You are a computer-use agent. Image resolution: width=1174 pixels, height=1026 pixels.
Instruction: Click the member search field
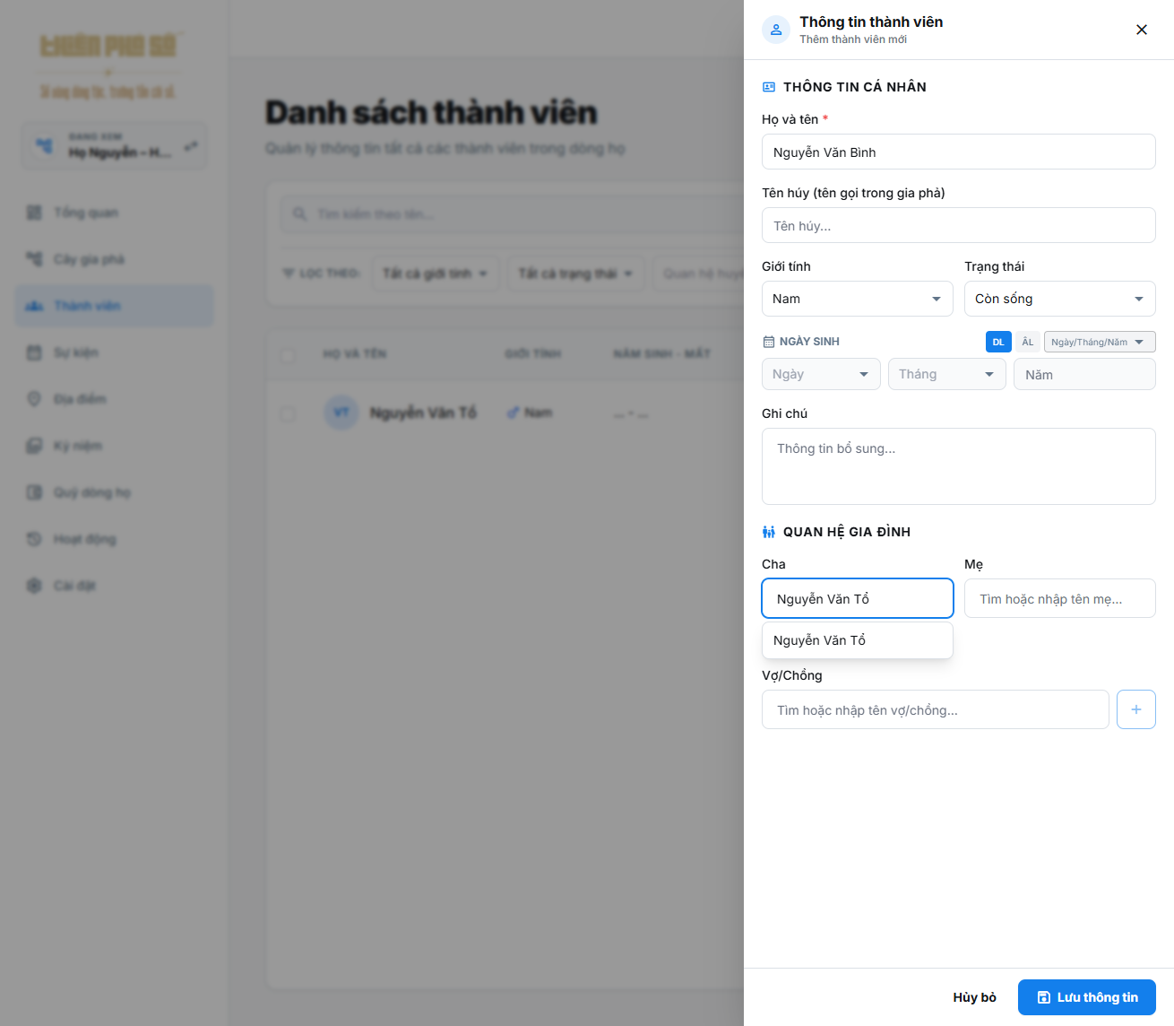pos(513,213)
